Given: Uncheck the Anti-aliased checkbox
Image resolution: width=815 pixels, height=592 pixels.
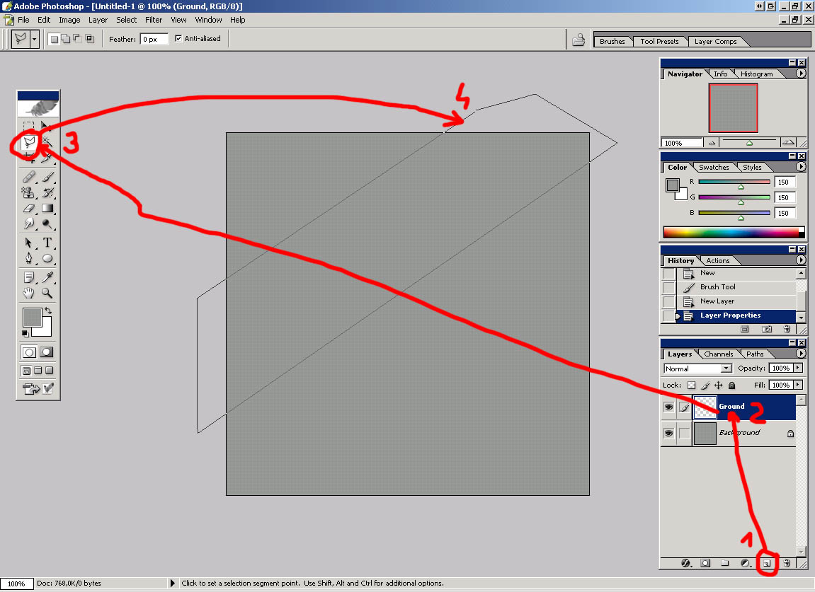Looking at the screenshot, I should [178, 39].
